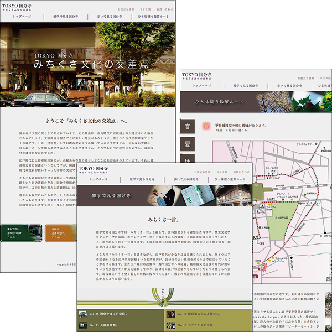The width and height of the screenshot is (332, 332).
Task: Click お問い合わせ link on the home page
Action: 164,10
